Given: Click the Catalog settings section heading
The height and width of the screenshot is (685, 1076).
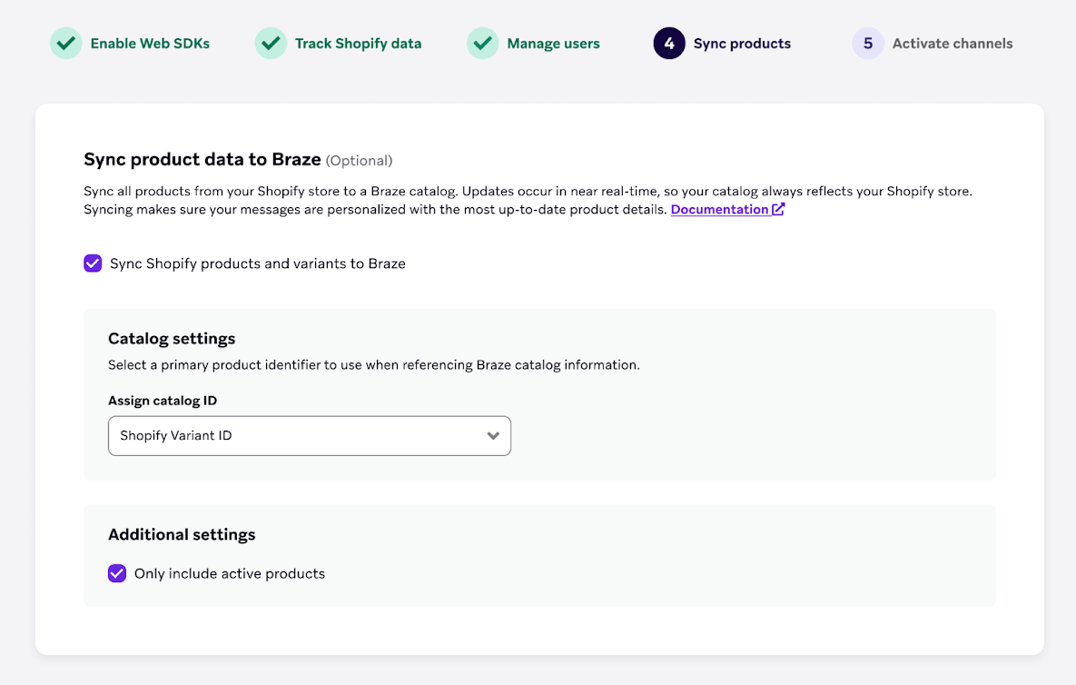Looking at the screenshot, I should (x=172, y=338).
